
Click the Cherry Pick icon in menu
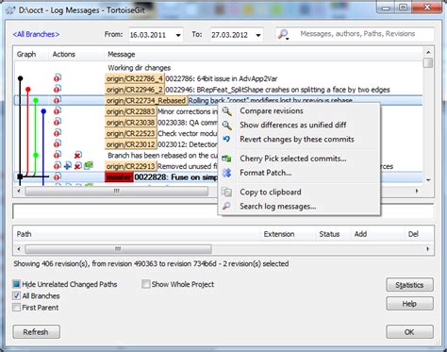pos(226,159)
